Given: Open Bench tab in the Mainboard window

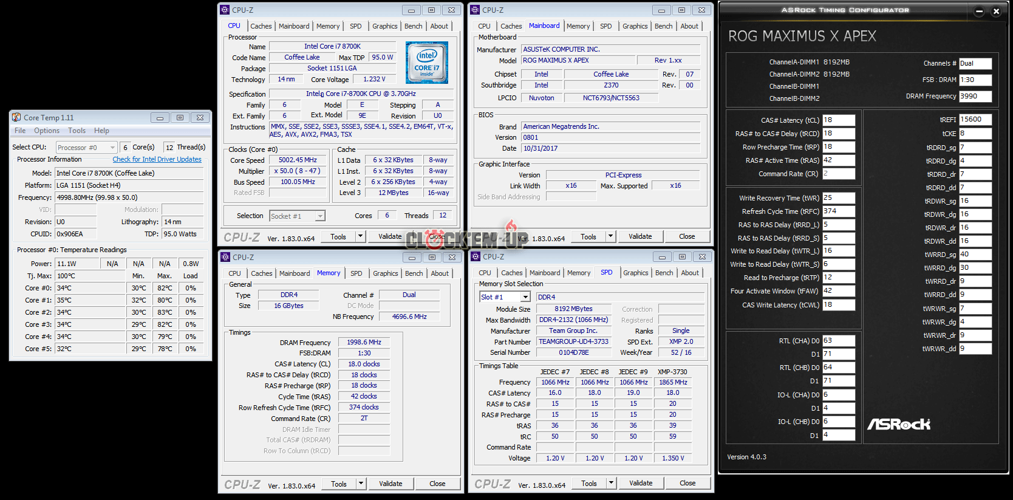Looking at the screenshot, I should tap(663, 26).
